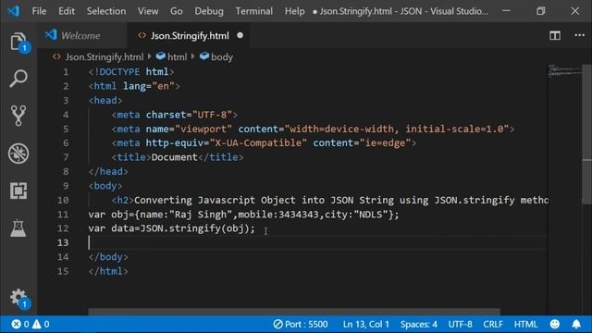Open the More Actions ellipsis in editor
Image resolution: width=592 pixels, height=333 pixels.
pos(579,35)
